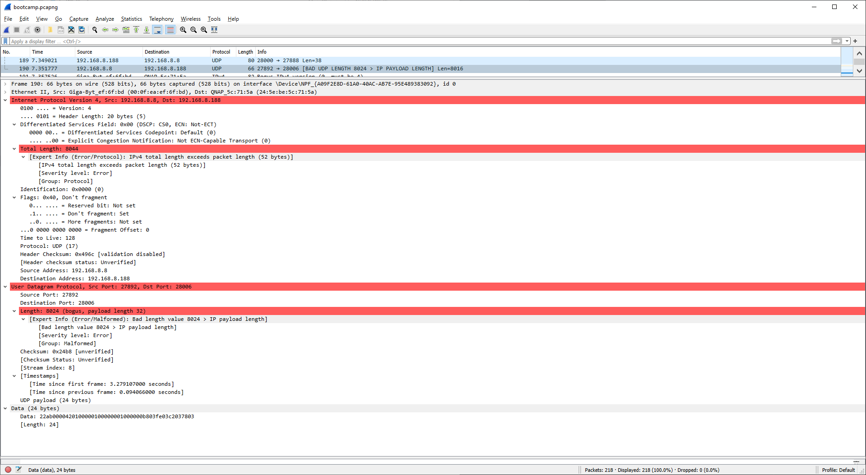Toggle packet colorization rules button
The height and width of the screenshot is (475, 866).
(170, 30)
